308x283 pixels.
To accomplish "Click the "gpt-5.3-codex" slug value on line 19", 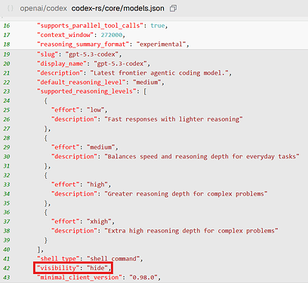I will (x=92, y=54).
